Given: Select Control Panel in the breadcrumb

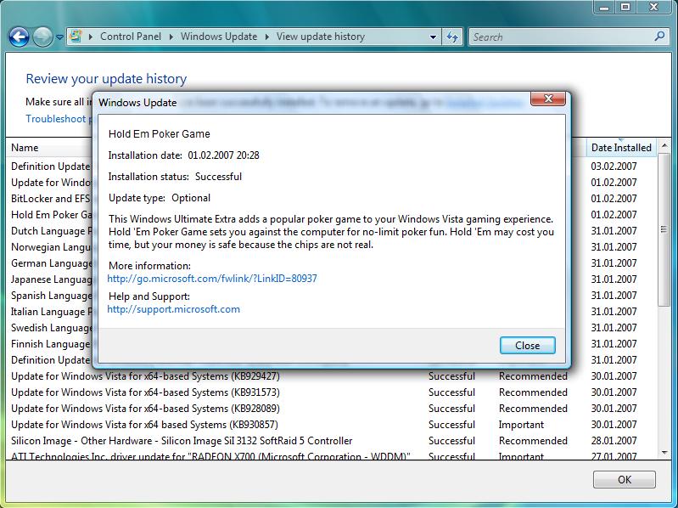Looking at the screenshot, I should point(131,37).
